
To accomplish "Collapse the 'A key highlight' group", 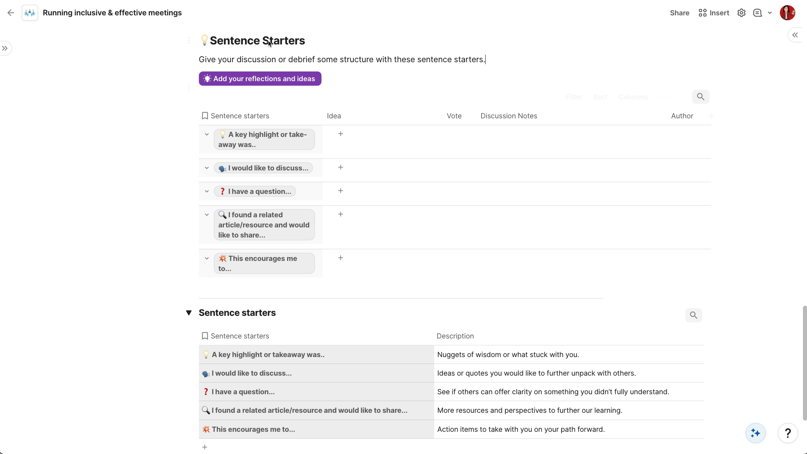I will pyautogui.click(x=207, y=135).
